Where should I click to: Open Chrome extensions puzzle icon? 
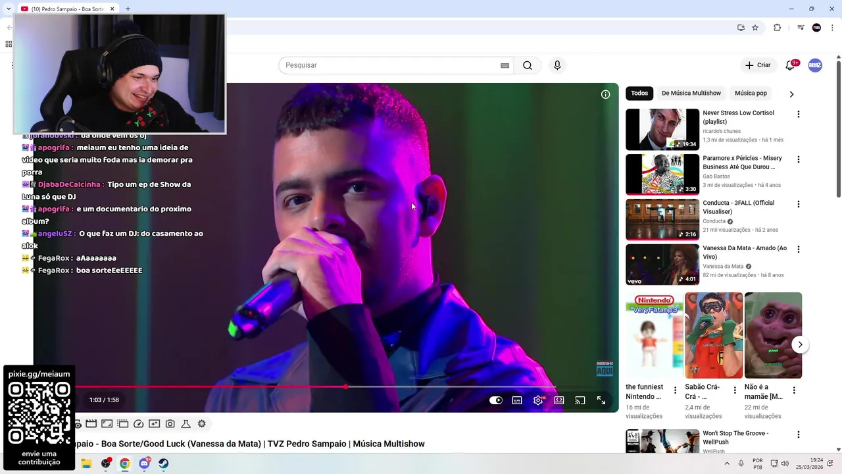pyautogui.click(x=778, y=28)
